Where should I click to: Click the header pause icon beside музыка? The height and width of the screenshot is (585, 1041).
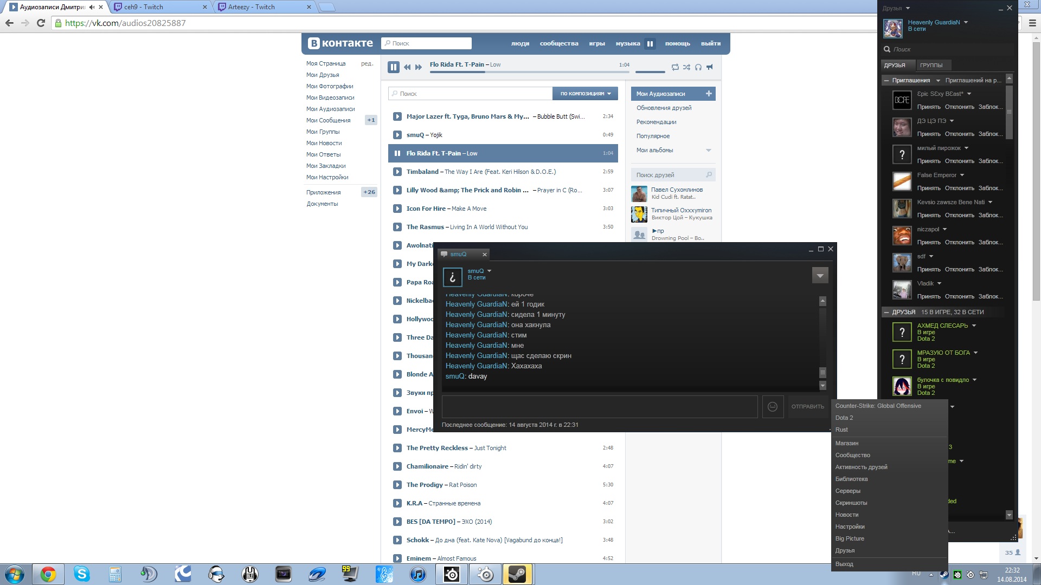(650, 44)
